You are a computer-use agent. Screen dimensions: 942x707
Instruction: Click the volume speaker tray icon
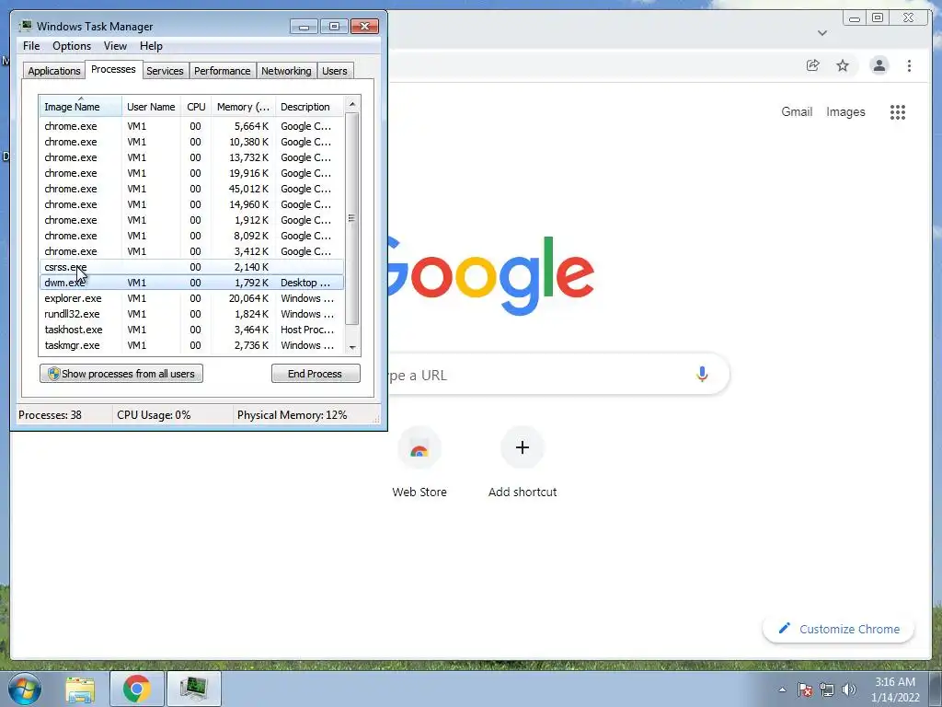tap(848, 690)
